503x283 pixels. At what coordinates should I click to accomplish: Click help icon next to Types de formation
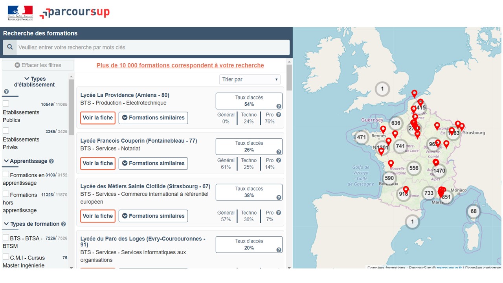[63, 224]
